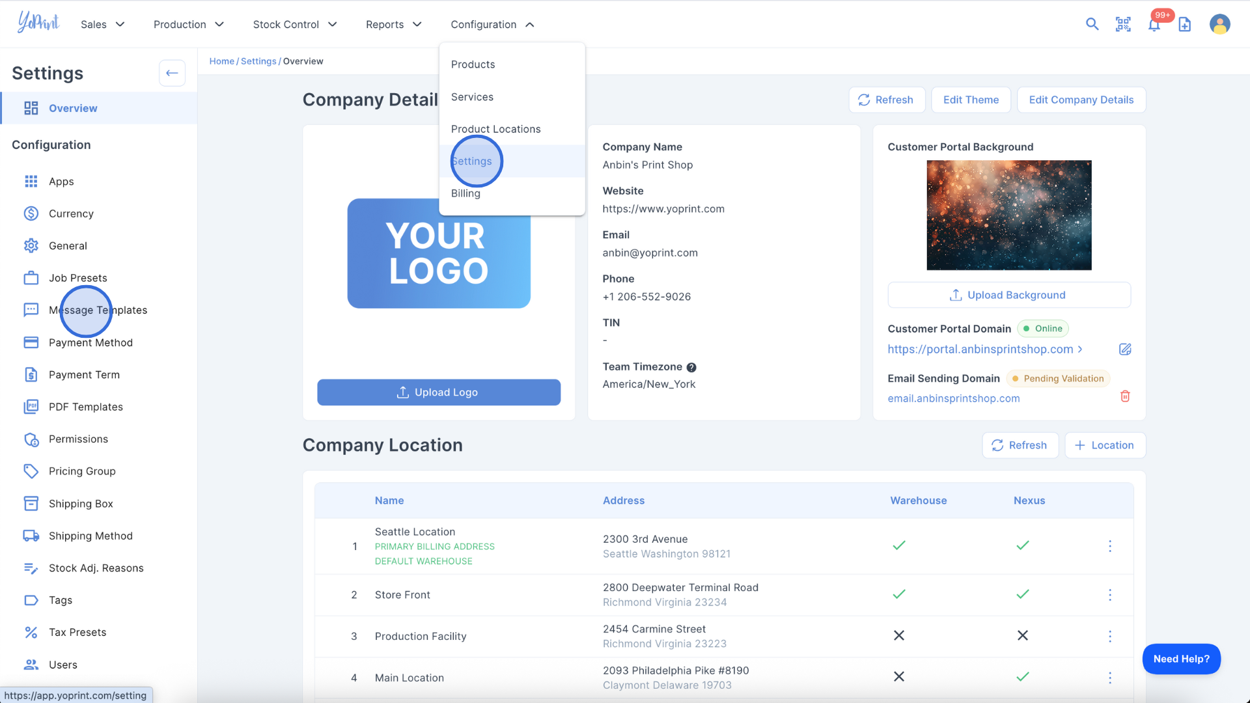Click Edit Company Details button

(x=1081, y=100)
